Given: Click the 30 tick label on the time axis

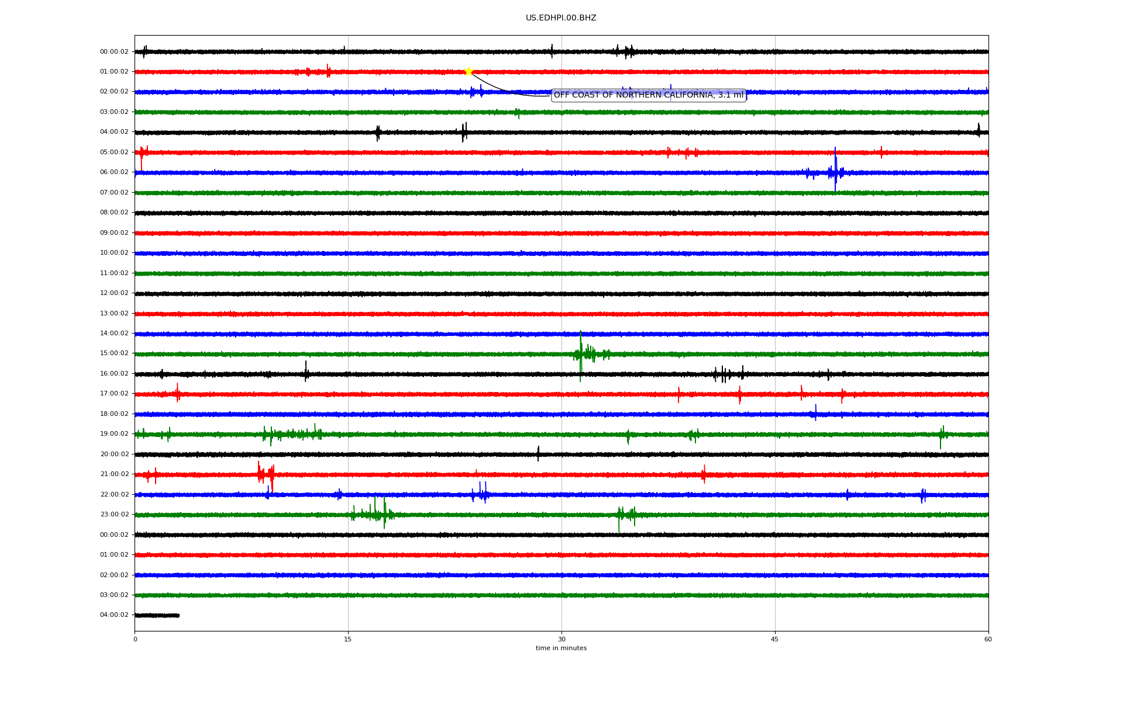Looking at the screenshot, I should (561, 639).
